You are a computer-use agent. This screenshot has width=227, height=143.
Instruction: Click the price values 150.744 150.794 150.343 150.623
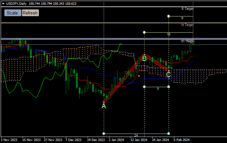[53, 4]
